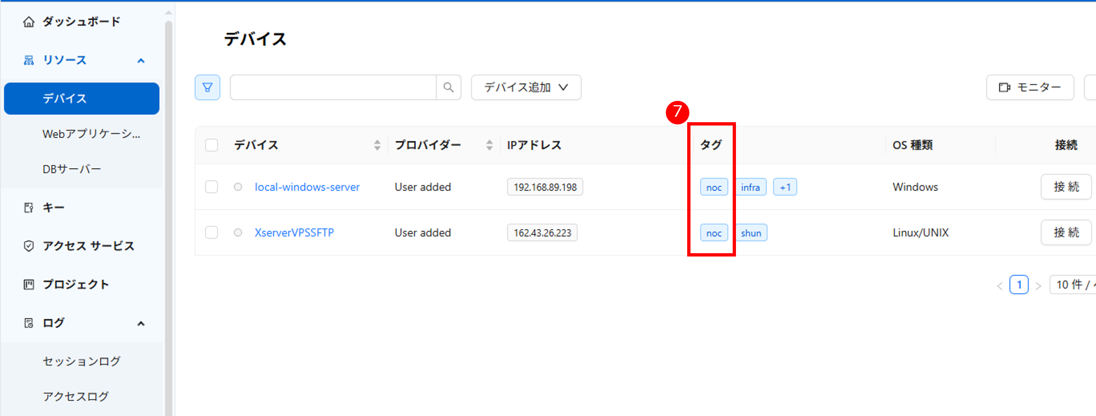Check the XserverVPSSFTP row checkbox
This screenshot has width=1096, height=416.
212,232
